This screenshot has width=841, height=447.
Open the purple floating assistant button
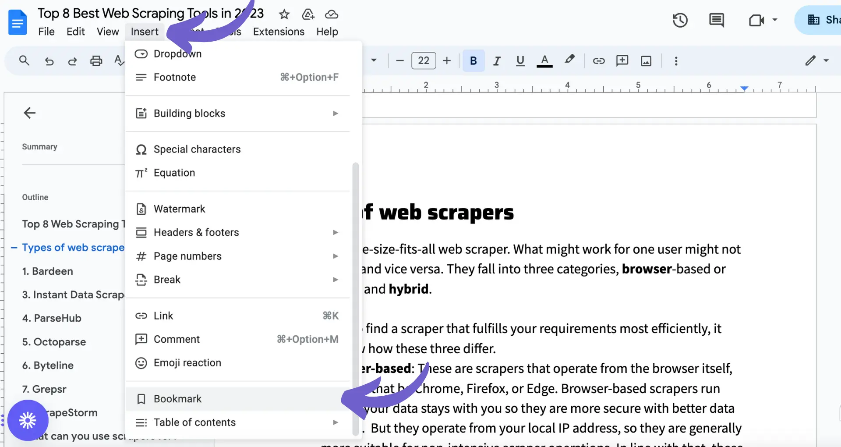[28, 420]
